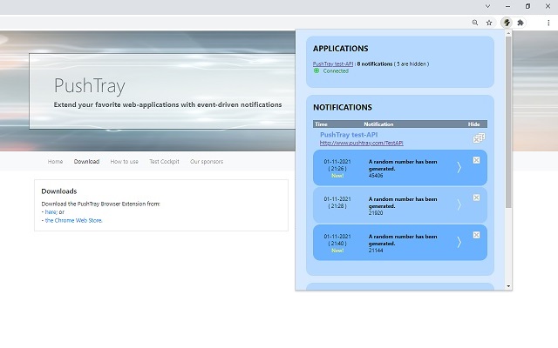Restore down the browser window
The height and width of the screenshot is (348, 558).
(x=527, y=6)
